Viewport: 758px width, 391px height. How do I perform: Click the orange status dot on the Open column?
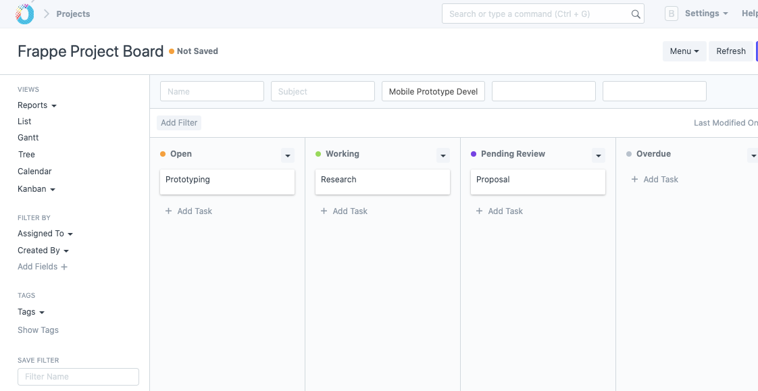162,154
